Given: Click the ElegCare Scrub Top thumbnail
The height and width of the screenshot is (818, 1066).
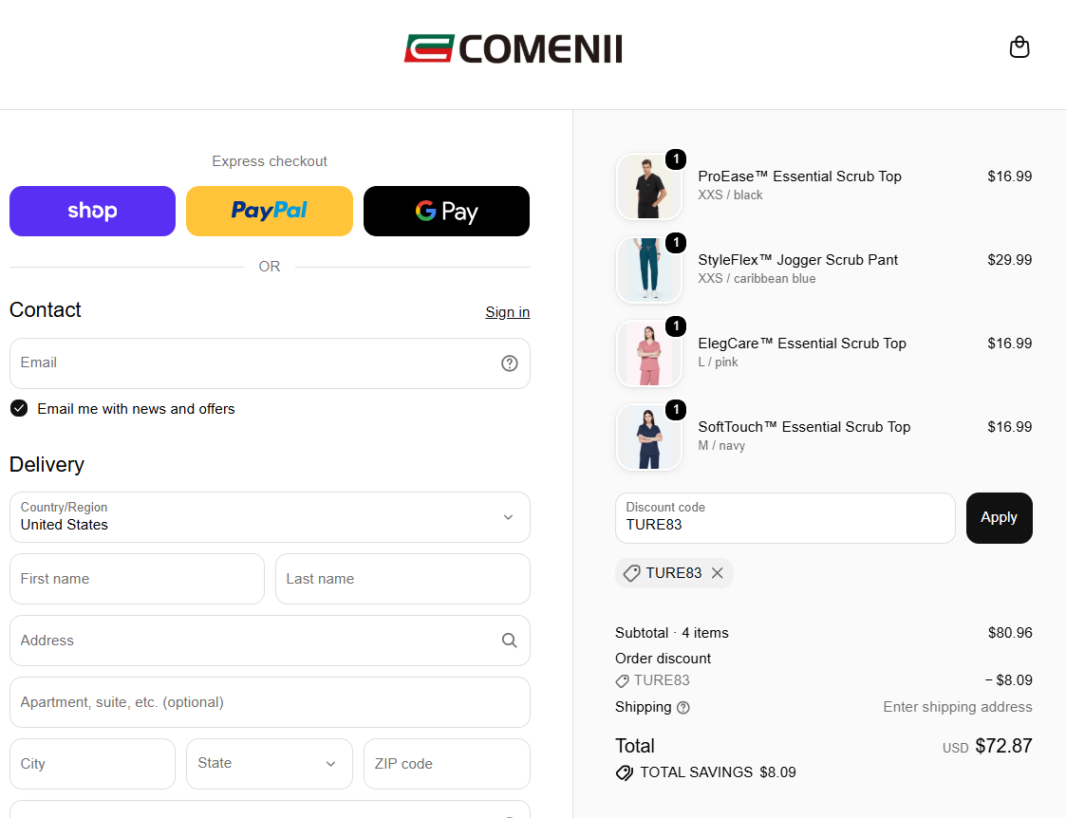Looking at the screenshot, I should click(648, 354).
